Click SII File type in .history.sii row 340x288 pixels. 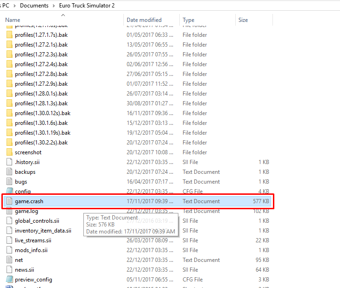coord(190,162)
